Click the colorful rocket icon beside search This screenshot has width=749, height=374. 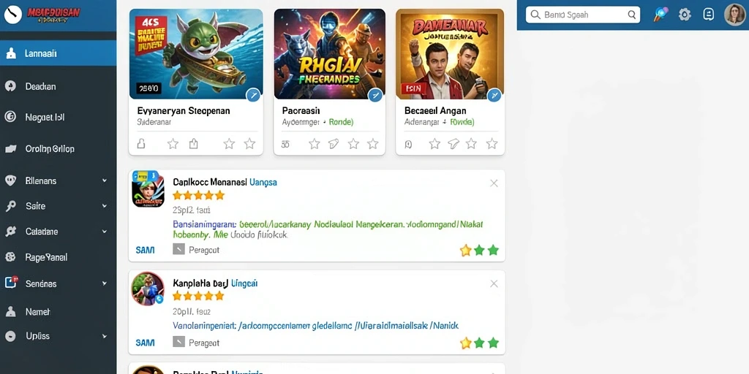coord(660,15)
